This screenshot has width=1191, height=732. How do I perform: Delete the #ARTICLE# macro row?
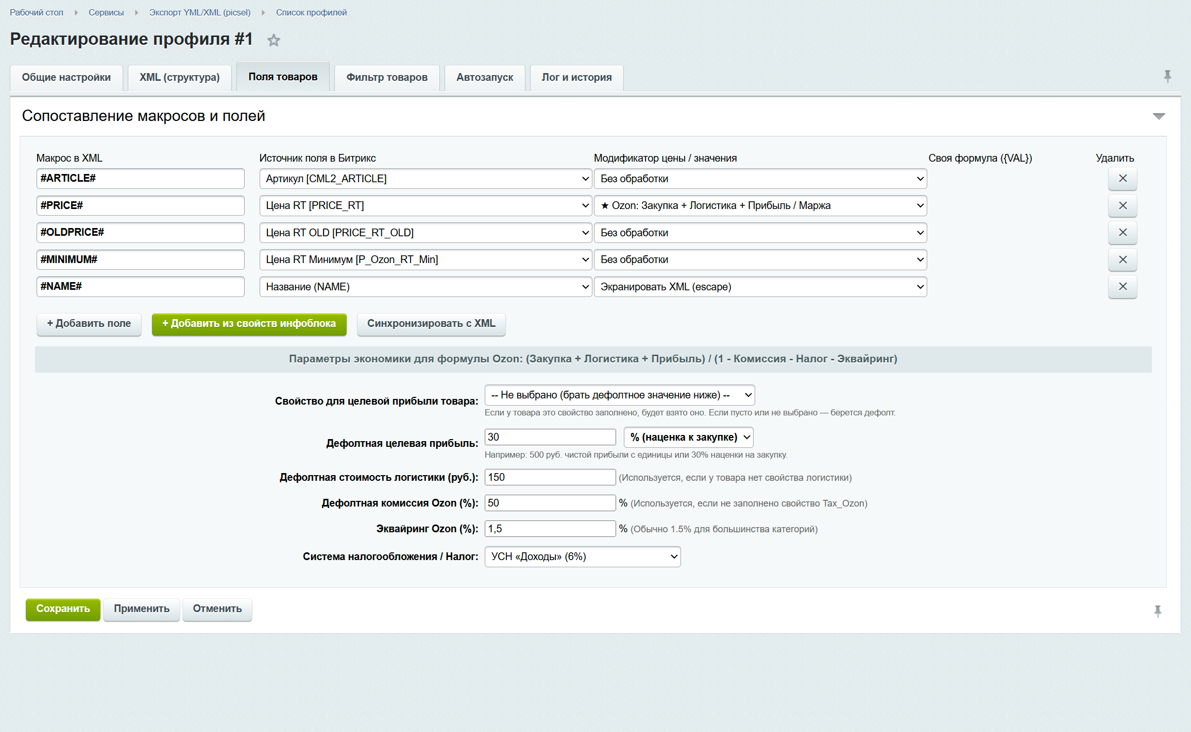coord(1122,179)
